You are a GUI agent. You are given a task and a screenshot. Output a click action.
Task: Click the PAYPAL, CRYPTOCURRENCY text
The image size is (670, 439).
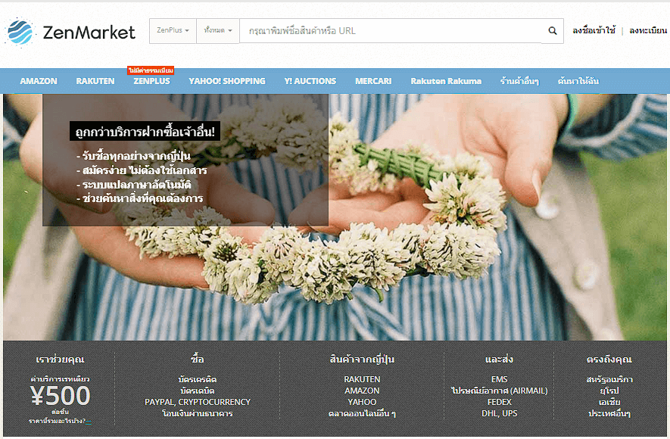pyautogui.click(x=198, y=402)
